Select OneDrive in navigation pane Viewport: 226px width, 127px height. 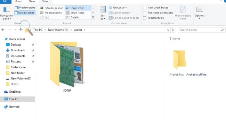[x=15, y=92]
